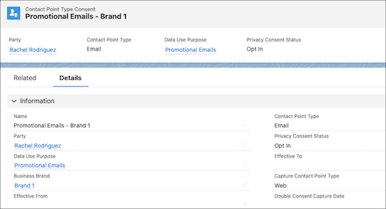Open Promotional Emails under Data Use Purpose
The image size is (386, 209).
coord(40,166)
